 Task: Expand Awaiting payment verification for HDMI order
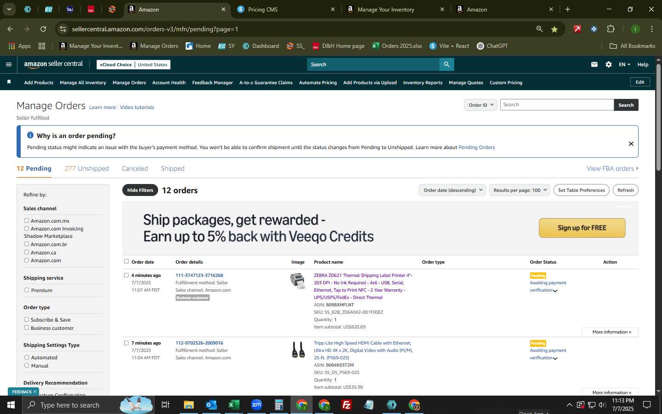pos(555,358)
